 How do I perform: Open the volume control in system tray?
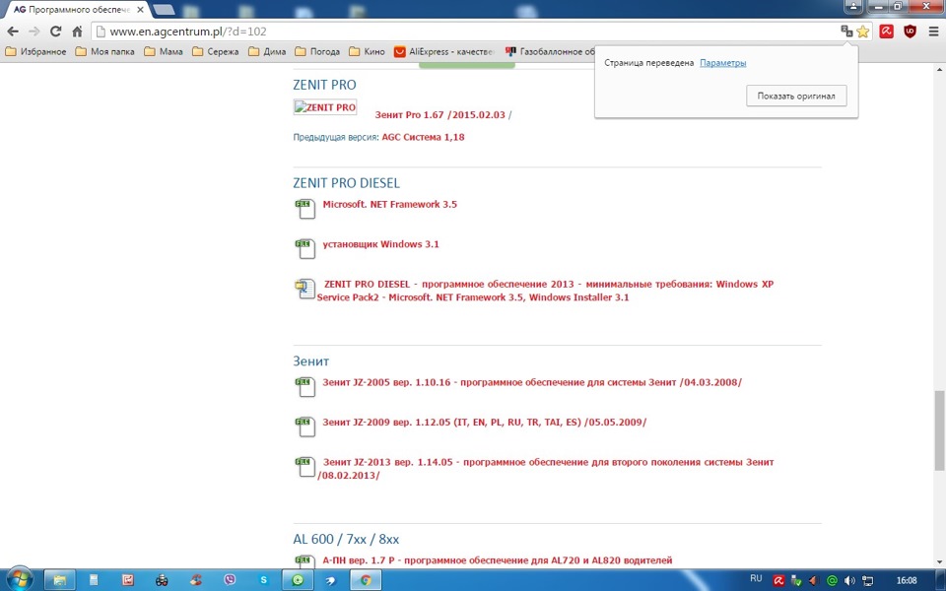850,581
